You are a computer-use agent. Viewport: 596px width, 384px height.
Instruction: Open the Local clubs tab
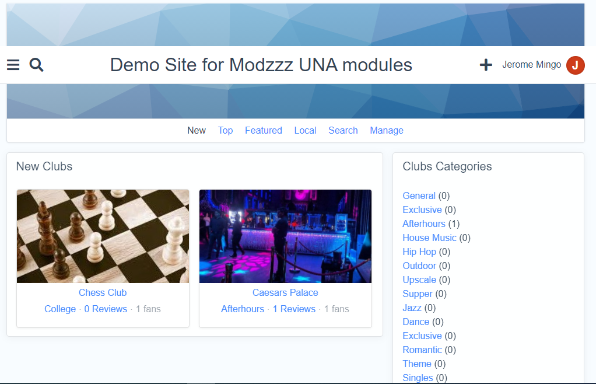(305, 130)
